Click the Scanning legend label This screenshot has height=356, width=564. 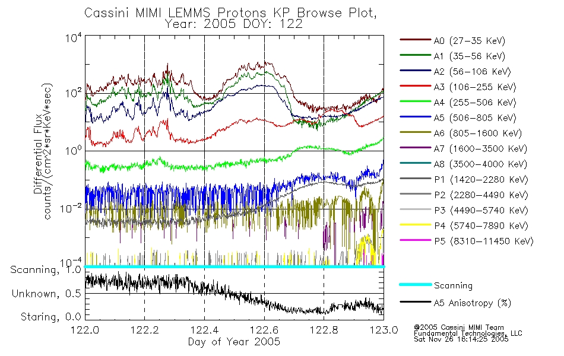(x=453, y=285)
